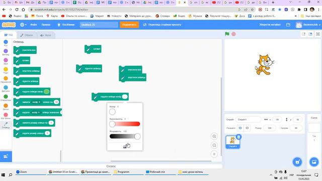The width and height of the screenshot is (322, 181).
Task: Click stamp block in workspace
Action: point(93,49)
